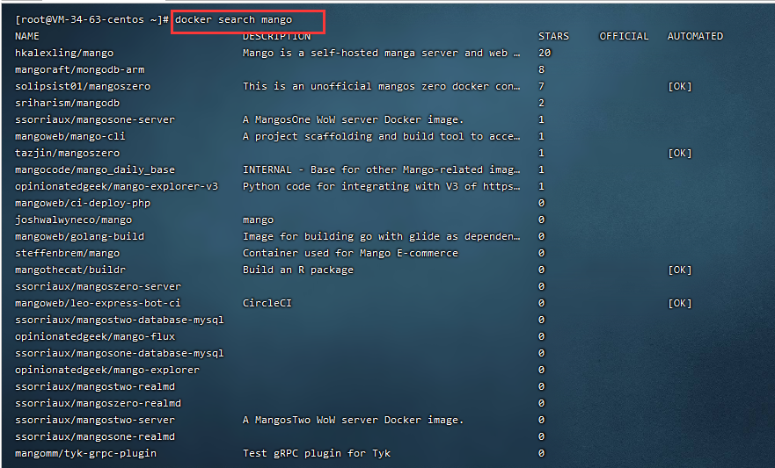Select the steffenbrem/mango image name

coord(67,253)
